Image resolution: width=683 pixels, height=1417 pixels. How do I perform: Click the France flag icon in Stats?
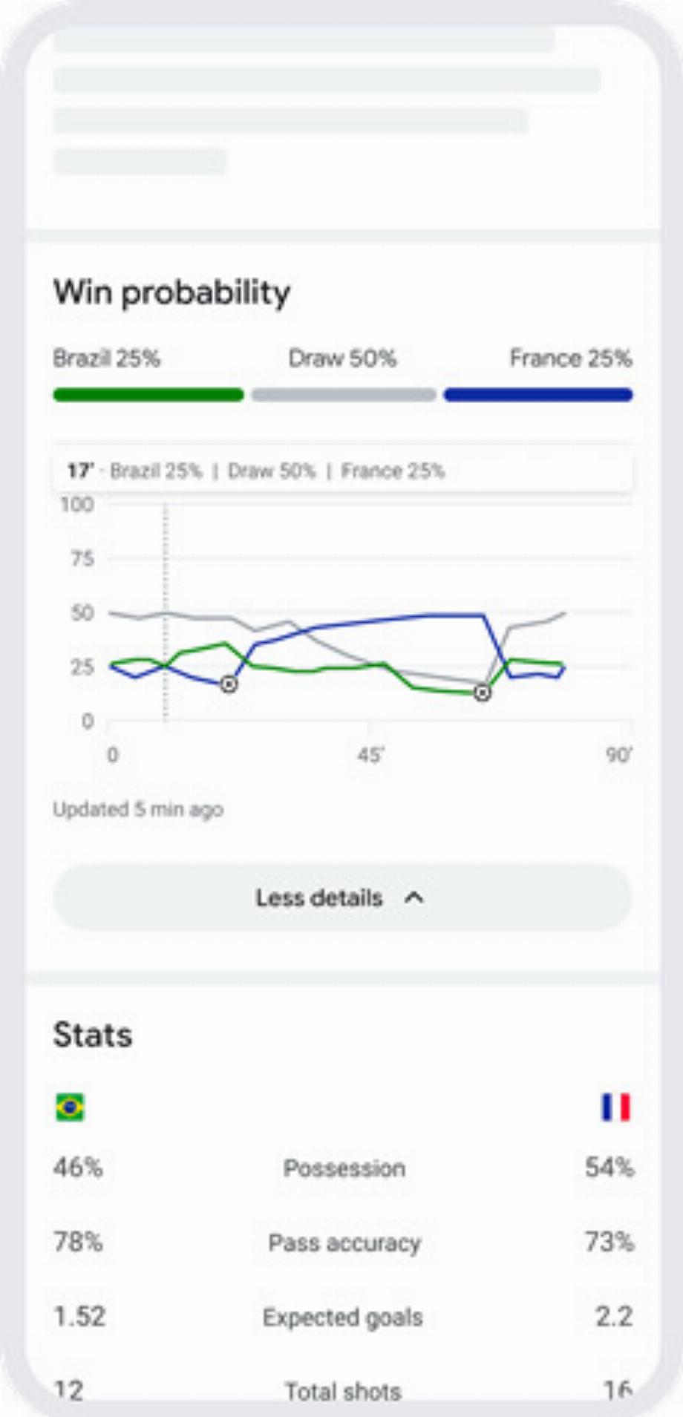pyautogui.click(x=615, y=1107)
